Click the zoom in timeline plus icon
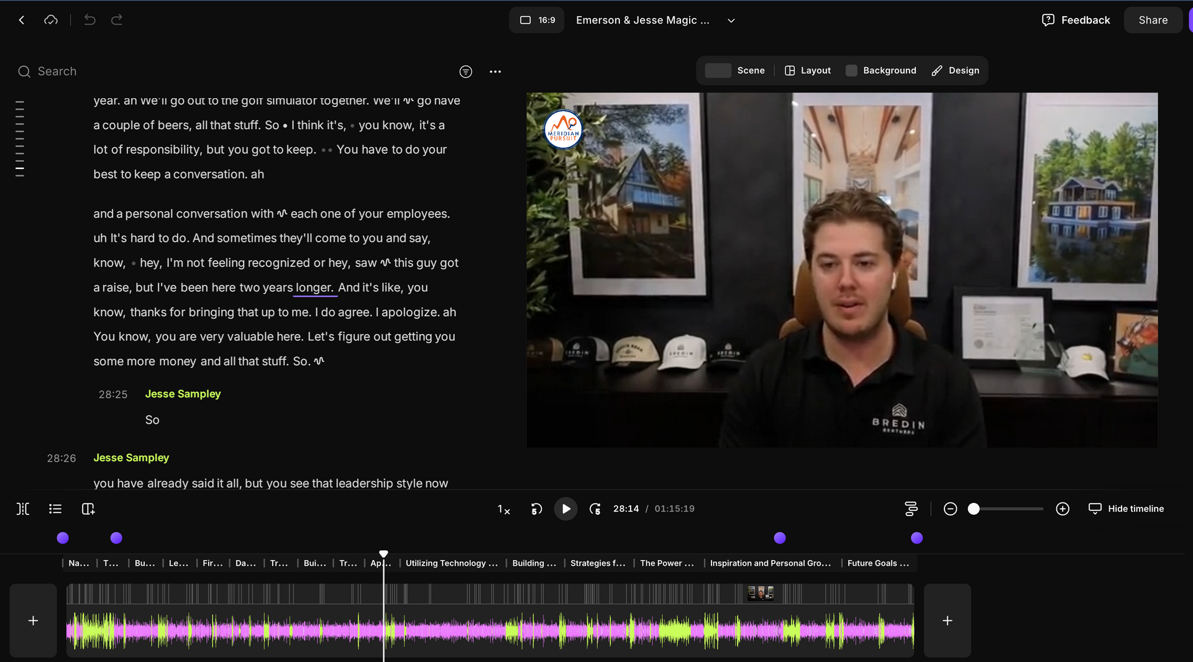The width and height of the screenshot is (1193, 662). pos(1063,509)
